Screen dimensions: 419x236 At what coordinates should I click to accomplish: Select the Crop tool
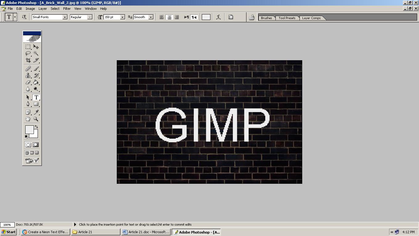pyautogui.click(x=28, y=60)
